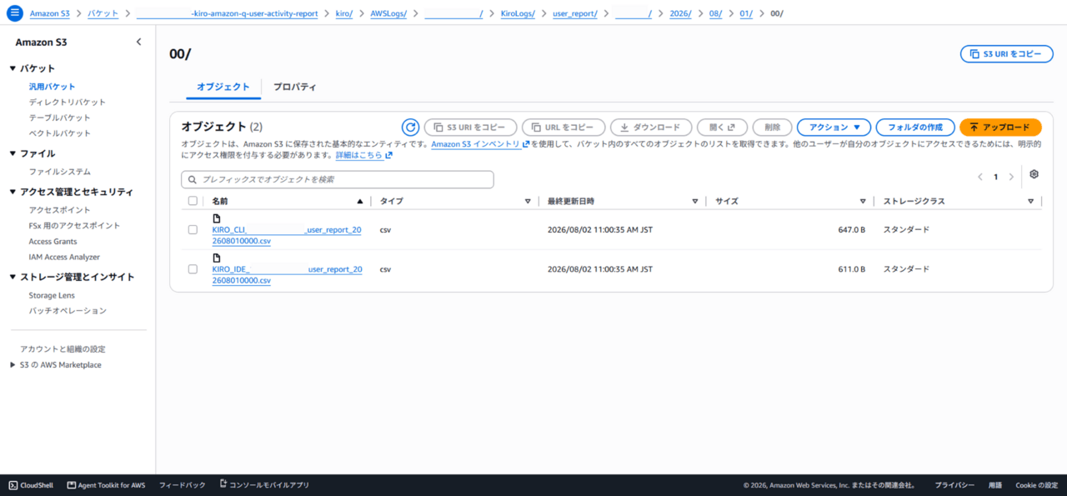Open アクセスポイント in sidebar

[x=60, y=210]
